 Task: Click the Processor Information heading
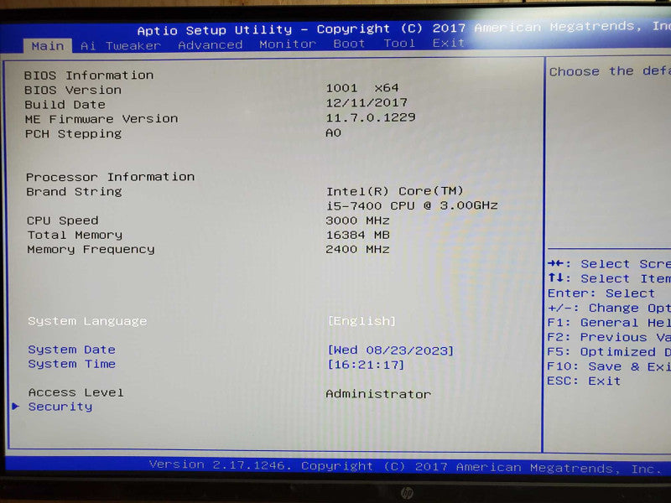point(110,177)
